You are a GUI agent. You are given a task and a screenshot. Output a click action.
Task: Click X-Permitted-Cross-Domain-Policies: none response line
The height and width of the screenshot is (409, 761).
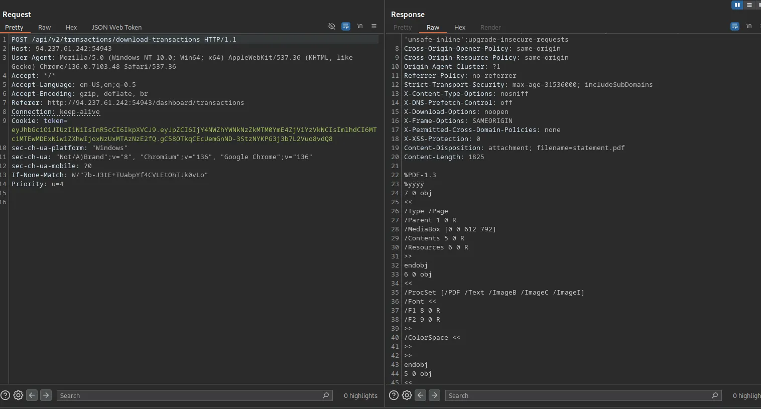(482, 130)
